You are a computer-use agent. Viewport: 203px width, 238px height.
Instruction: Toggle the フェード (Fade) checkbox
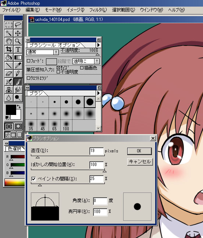tap(28, 61)
